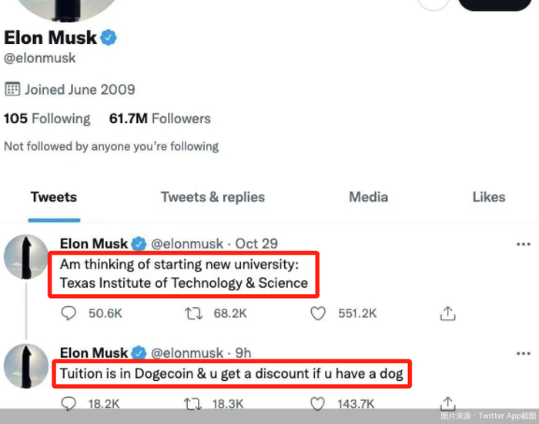The height and width of the screenshot is (424, 539).
Task: Go to the Likes tab
Action: (488, 197)
